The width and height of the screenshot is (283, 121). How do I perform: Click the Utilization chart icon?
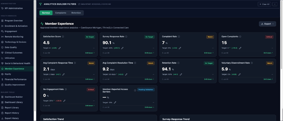pos(2,58)
